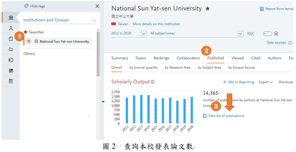Click More details on this Institution link
This screenshot has height=152, width=296.
tap(156, 24)
